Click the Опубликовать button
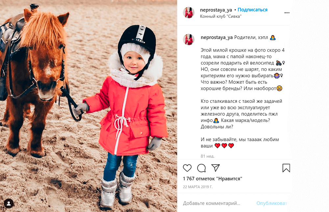This screenshot has width=329, height=212. tap(272, 203)
